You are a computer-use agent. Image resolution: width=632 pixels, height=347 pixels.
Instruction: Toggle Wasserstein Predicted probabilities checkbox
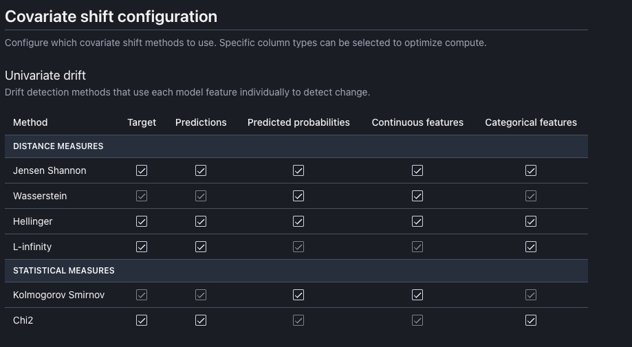point(298,196)
